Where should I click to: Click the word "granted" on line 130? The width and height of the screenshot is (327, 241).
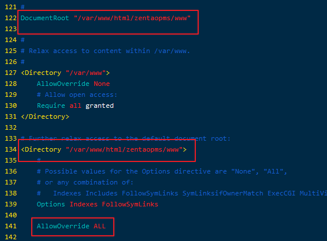99,106
